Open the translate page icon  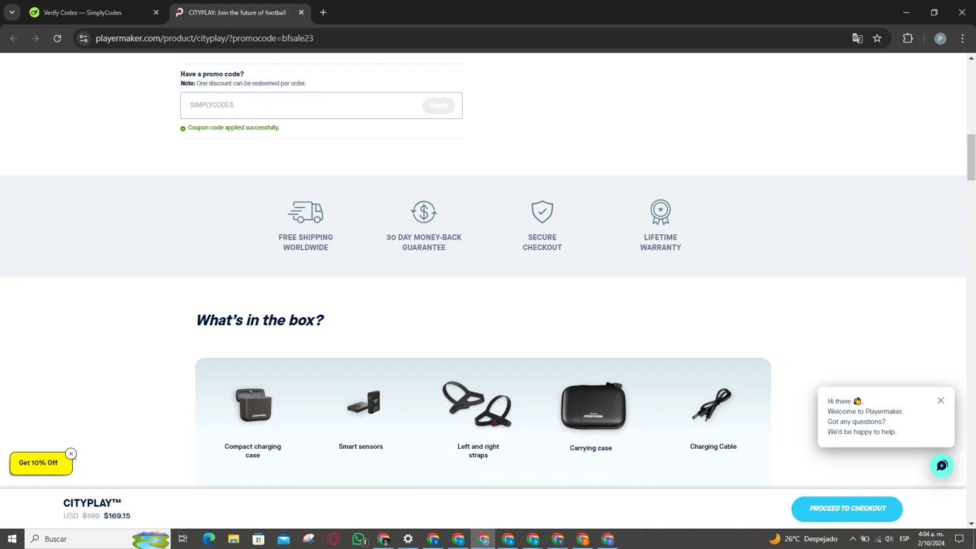[x=858, y=38]
